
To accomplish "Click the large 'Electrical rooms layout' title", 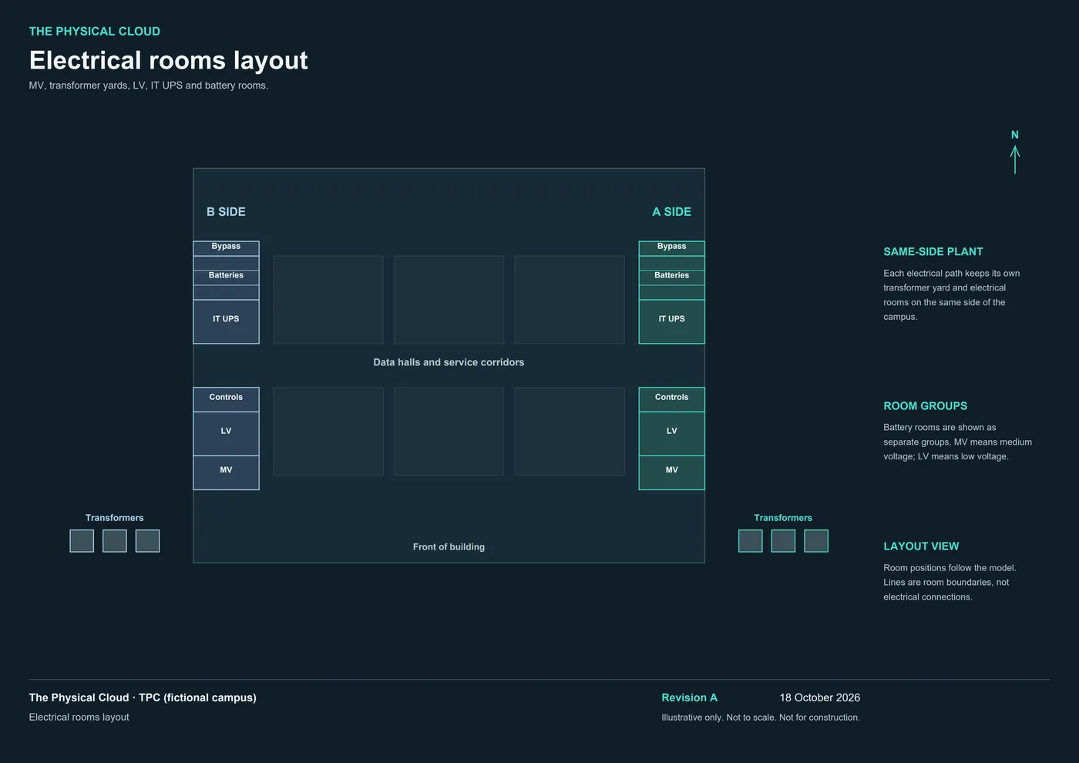I will 168,60.
